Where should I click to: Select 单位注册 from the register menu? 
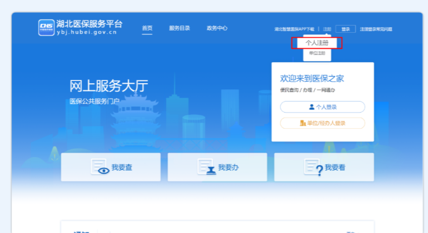tap(317, 53)
